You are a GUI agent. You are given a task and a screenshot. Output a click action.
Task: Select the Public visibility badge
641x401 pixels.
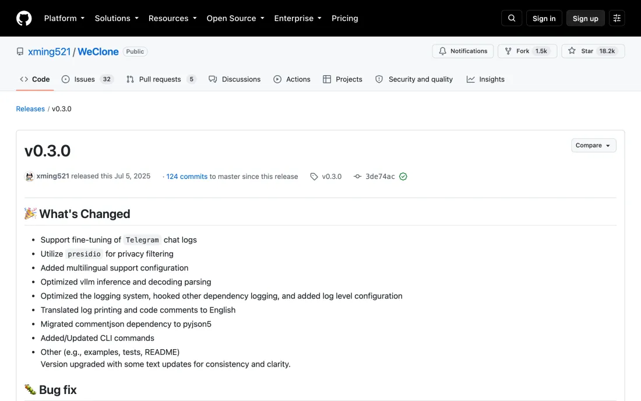135,51
